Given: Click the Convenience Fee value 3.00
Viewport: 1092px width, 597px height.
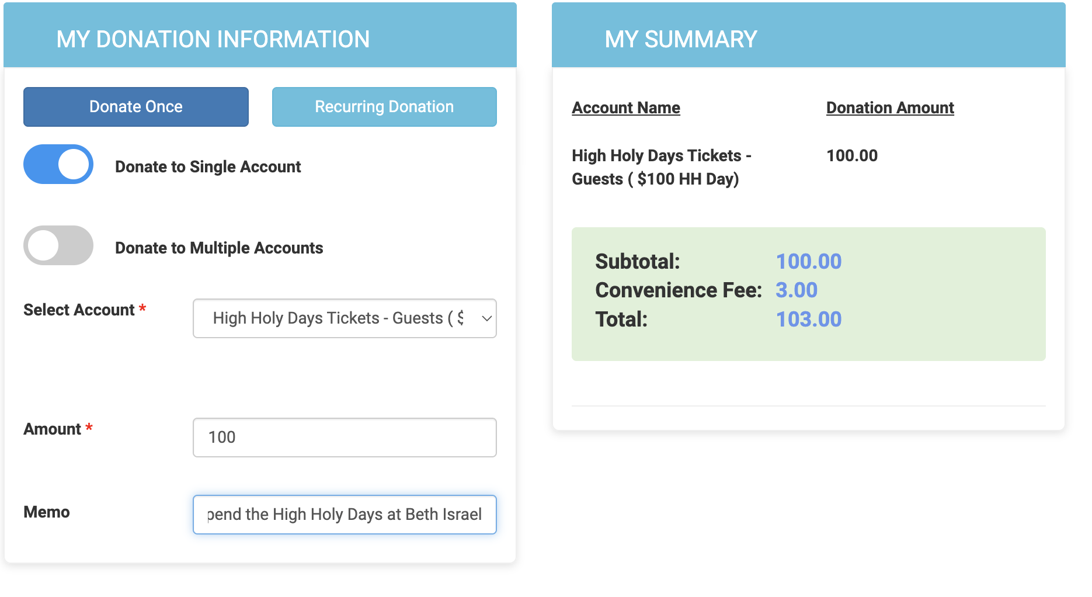Looking at the screenshot, I should (x=797, y=290).
